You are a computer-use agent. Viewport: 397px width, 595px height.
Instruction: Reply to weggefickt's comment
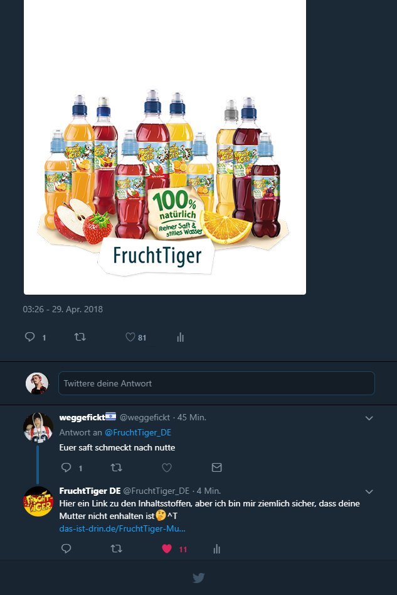point(66,467)
